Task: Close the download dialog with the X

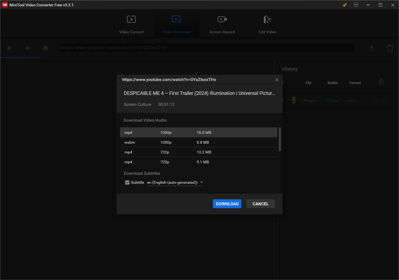Action: point(277,80)
